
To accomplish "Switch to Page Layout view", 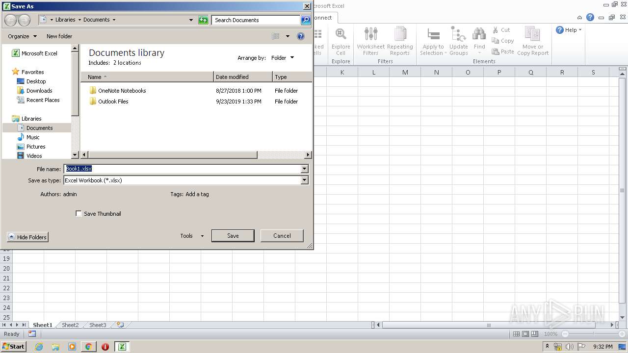I will [x=525, y=334].
